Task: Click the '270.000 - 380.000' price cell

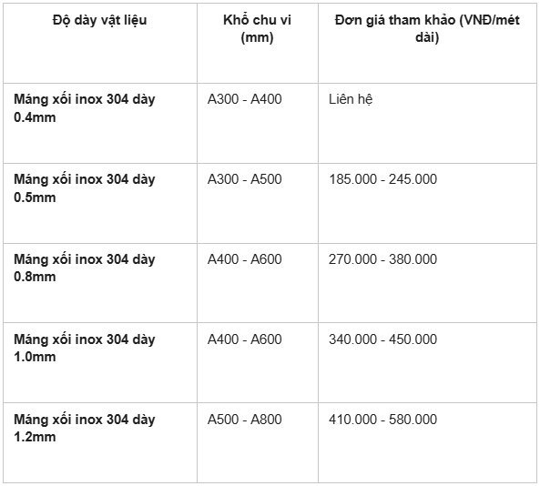Action: click(x=427, y=283)
